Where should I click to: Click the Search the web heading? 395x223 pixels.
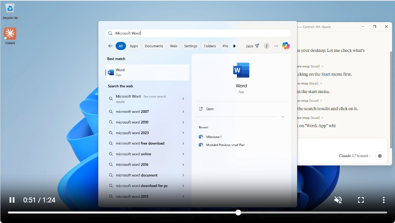click(x=120, y=86)
